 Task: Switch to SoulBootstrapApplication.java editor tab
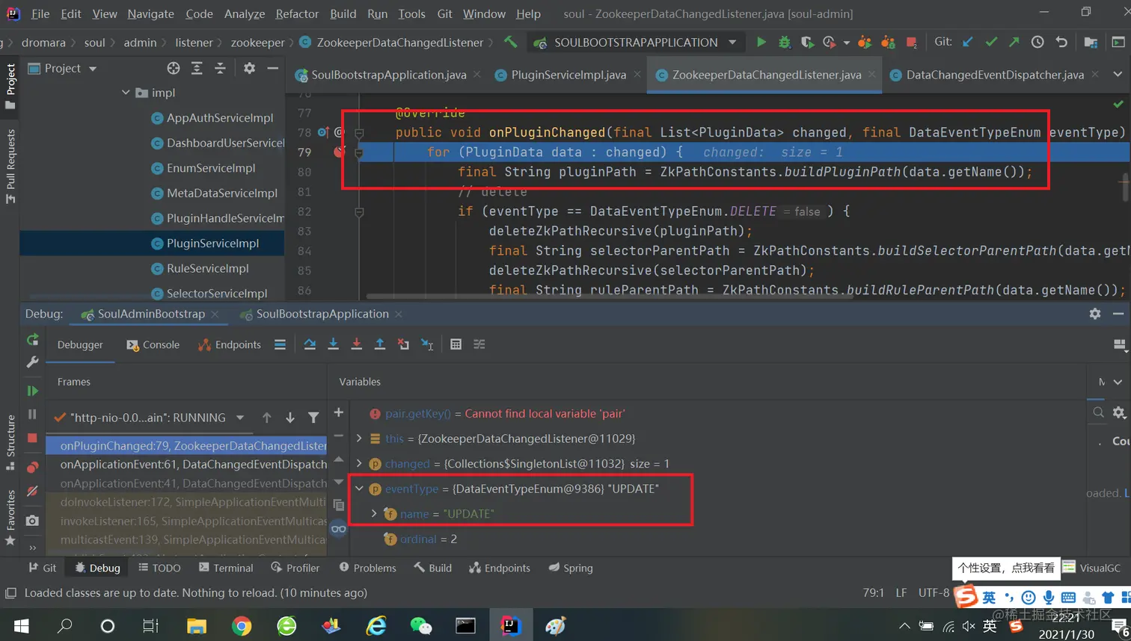[389, 75]
